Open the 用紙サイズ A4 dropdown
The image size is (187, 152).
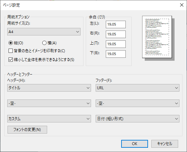(44, 32)
